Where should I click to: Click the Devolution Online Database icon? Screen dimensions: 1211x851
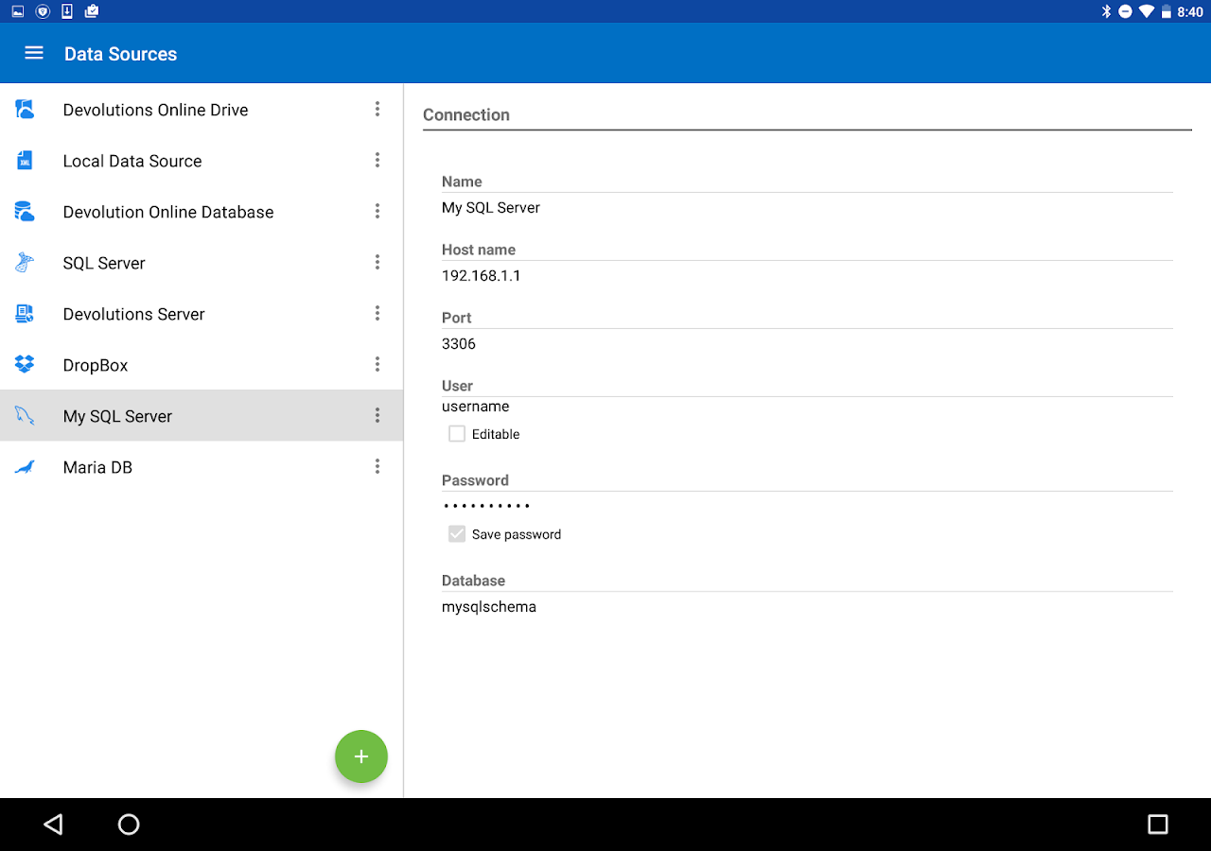[25, 212]
